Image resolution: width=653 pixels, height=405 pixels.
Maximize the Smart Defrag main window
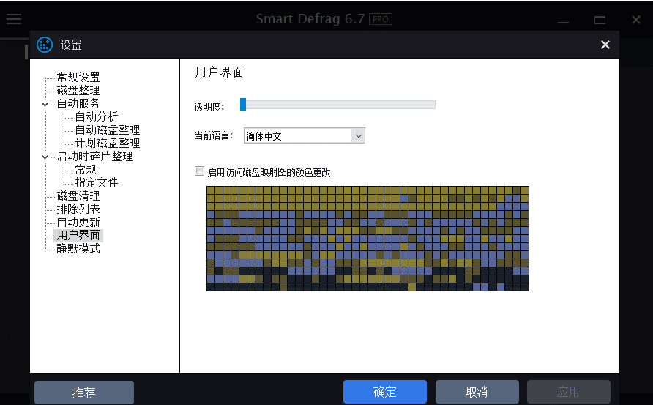coord(600,20)
